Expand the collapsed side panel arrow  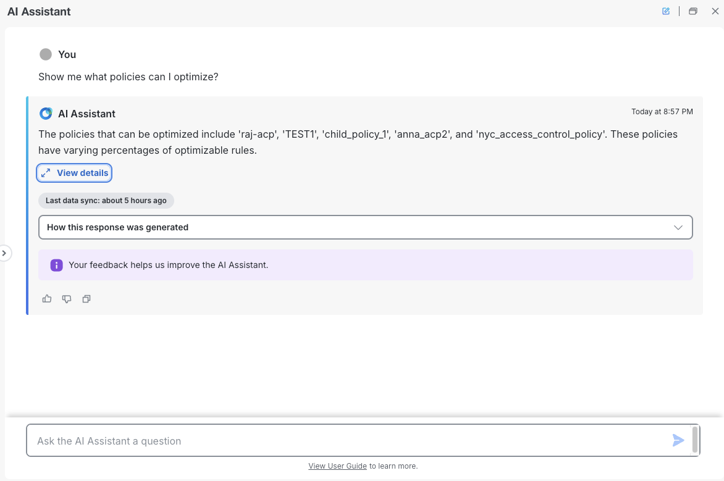[x=4, y=253]
